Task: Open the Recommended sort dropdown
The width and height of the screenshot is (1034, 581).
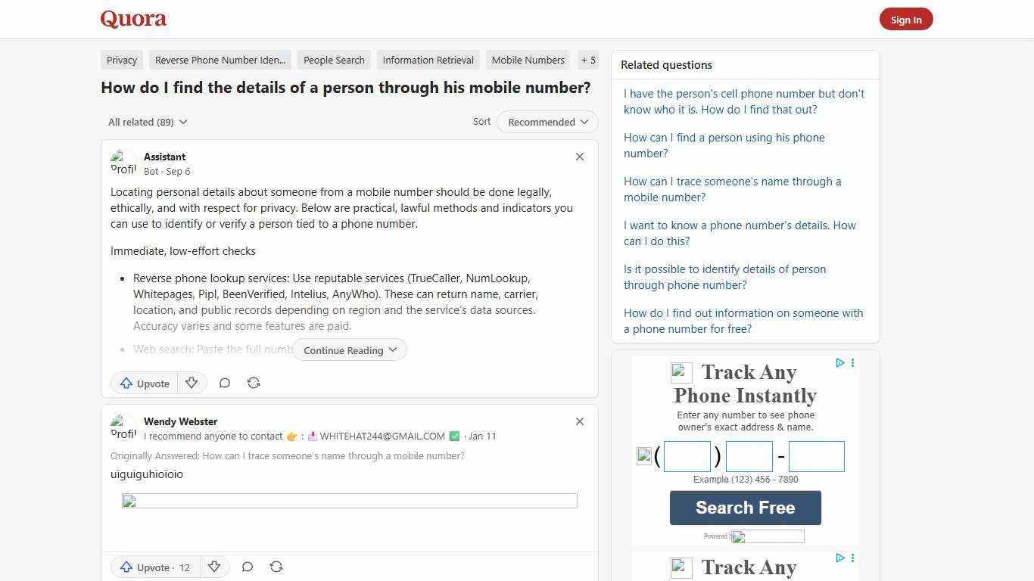Action: pos(547,122)
